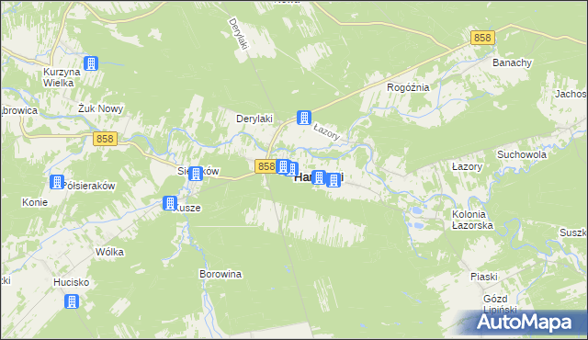Select the Kolonia Łazorska label

(472, 220)
